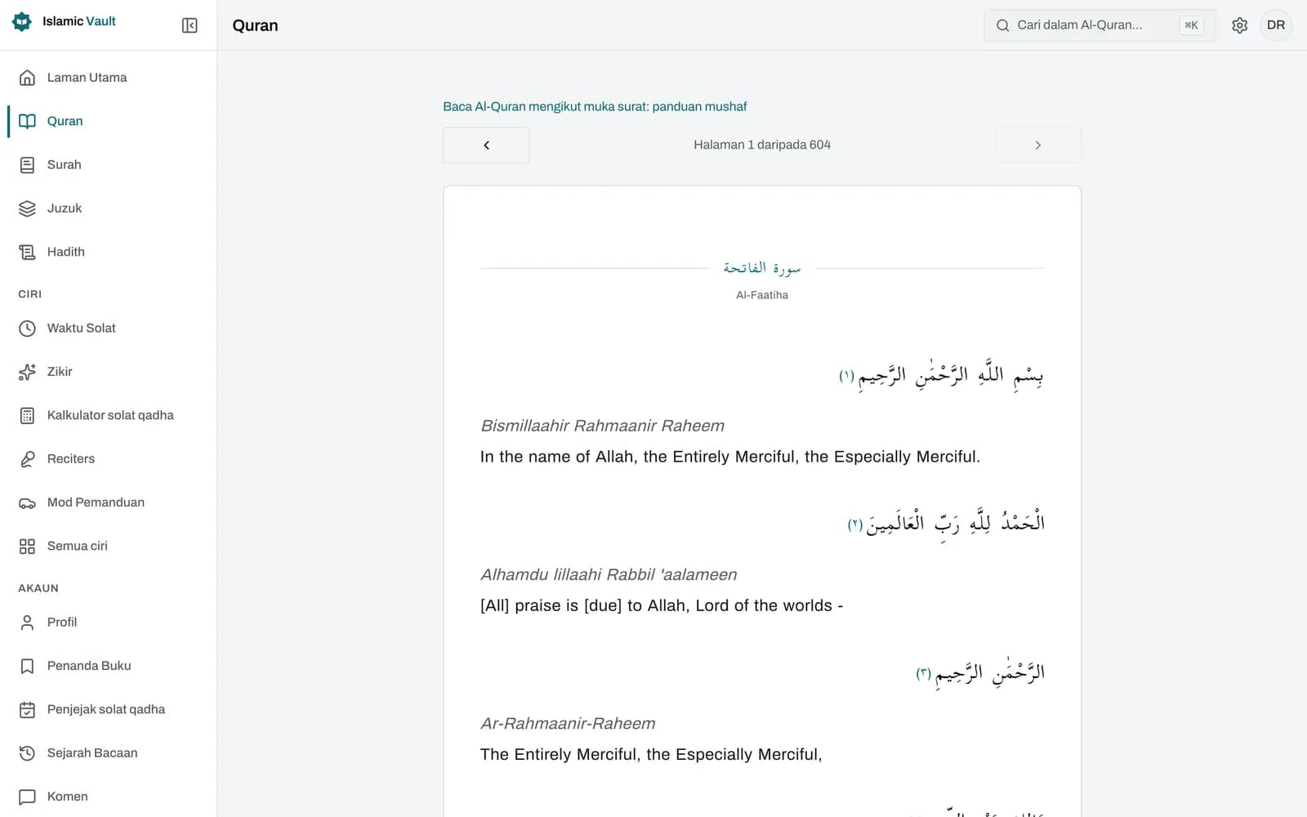Open Semua ciri grid icon

pyautogui.click(x=27, y=546)
